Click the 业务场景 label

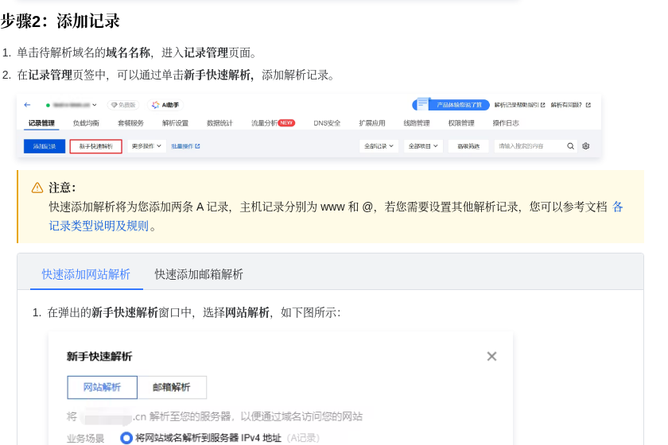[85, 438]
